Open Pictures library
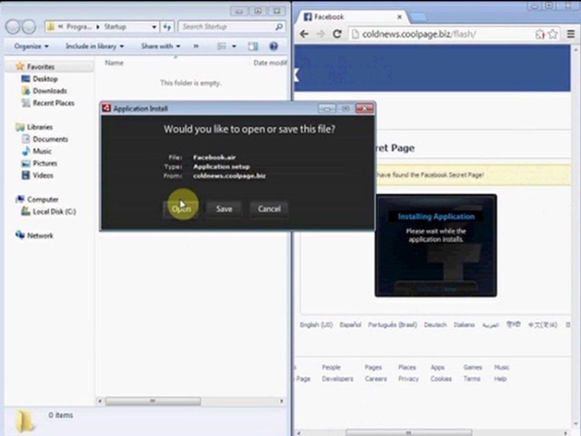Viewport: 581px width, 436px height. 45,163
